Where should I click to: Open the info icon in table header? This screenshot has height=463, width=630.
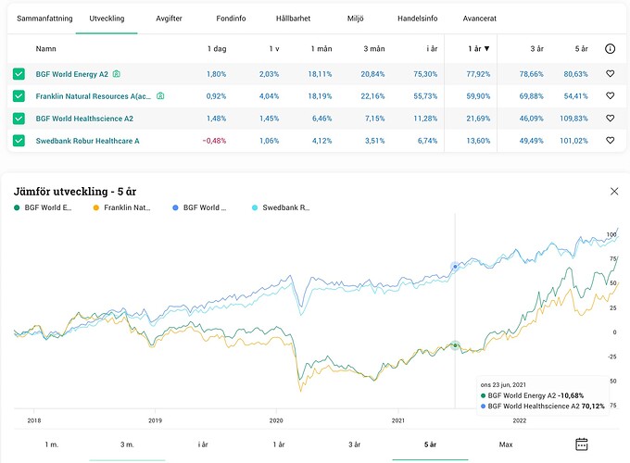tap(610, 48)
